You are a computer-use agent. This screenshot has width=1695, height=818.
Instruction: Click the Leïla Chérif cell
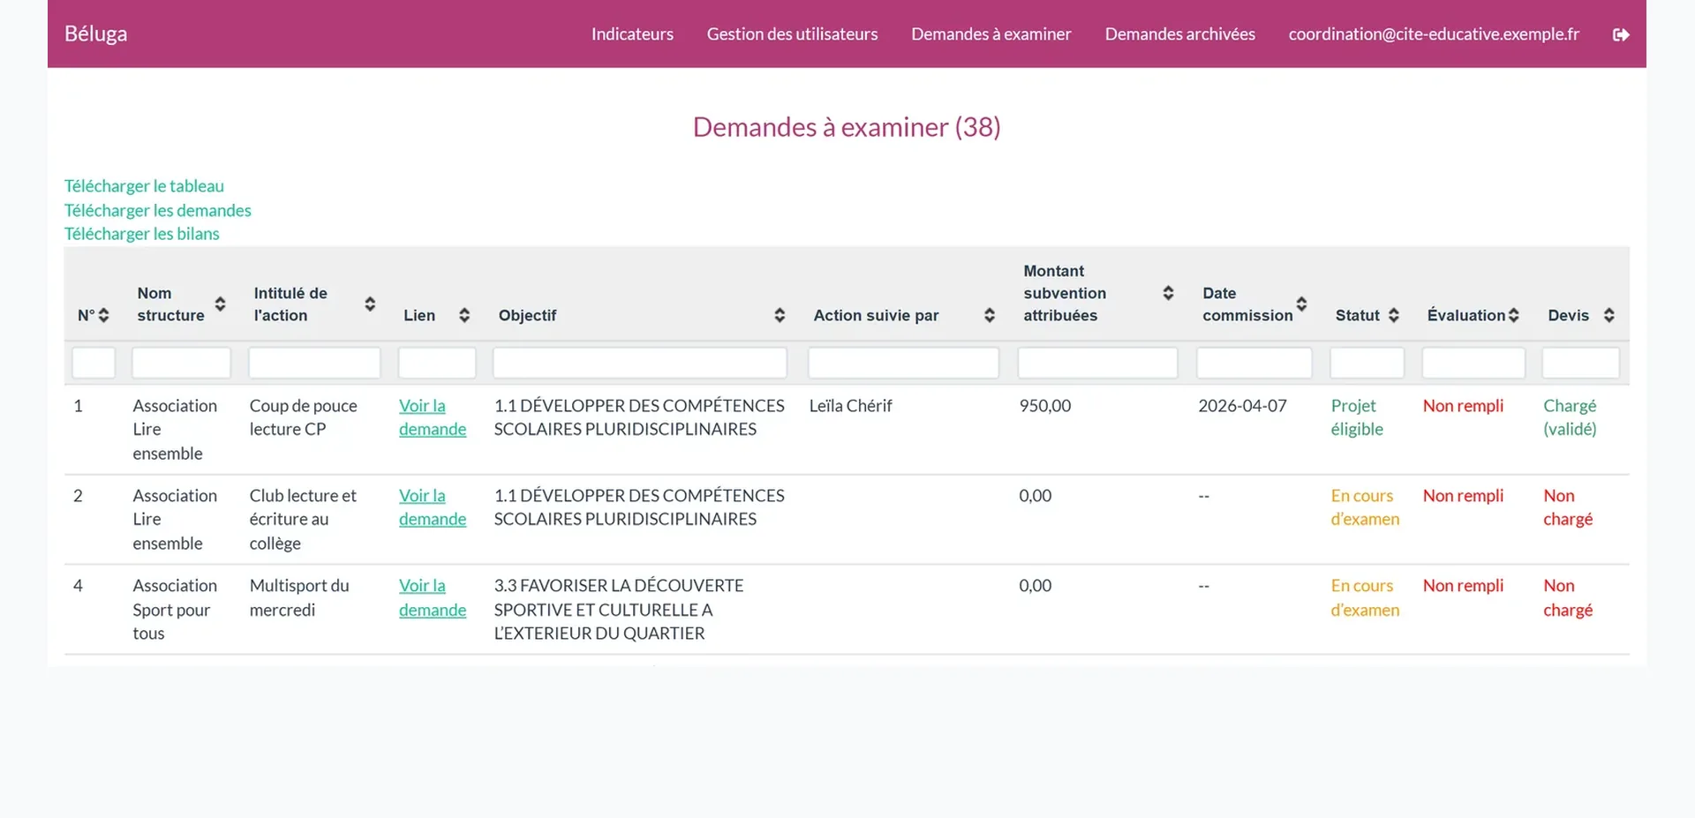pyautogui.click(x=850, y=406)
